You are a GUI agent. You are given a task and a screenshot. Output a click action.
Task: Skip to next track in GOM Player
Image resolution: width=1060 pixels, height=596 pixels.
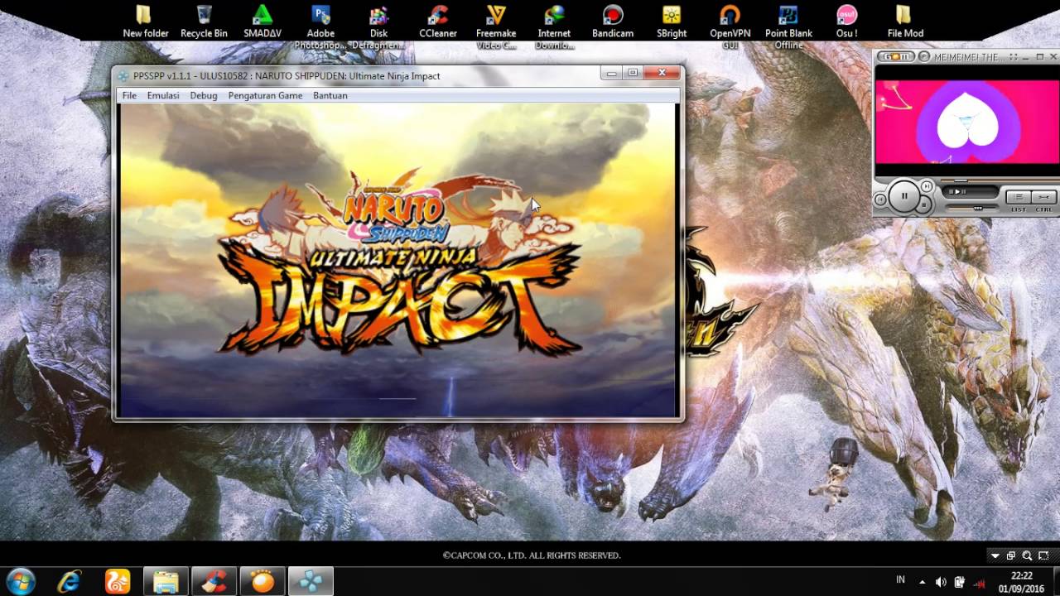tap(927, 186)
